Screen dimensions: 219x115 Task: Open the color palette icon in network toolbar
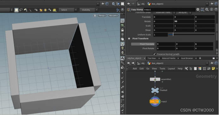pyautogui.click(x=200, y=69)
